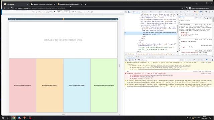Select the Вычисленные computed styles sub-tab
Image resolution: width=214 pixels, height=120 pixels.
pos(190,15)
